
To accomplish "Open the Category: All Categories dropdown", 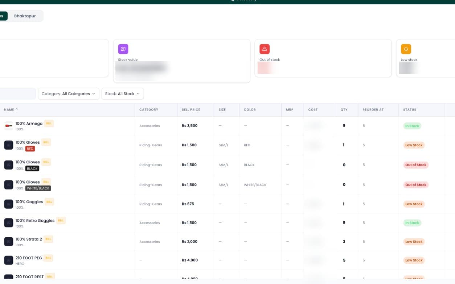I will [69, 93].
